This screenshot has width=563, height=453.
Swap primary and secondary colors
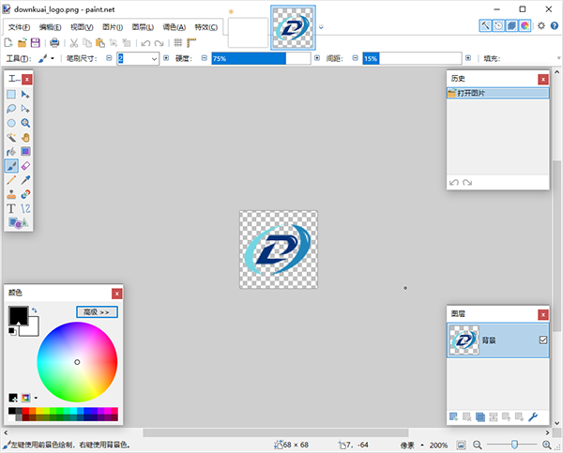click(x=35, y=310)
